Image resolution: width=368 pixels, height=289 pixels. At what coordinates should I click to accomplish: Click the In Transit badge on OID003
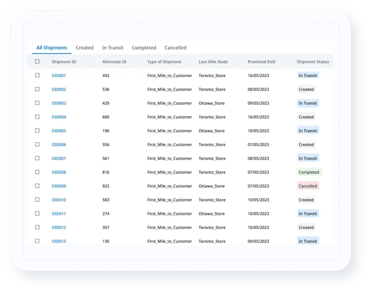click(308, 103)
